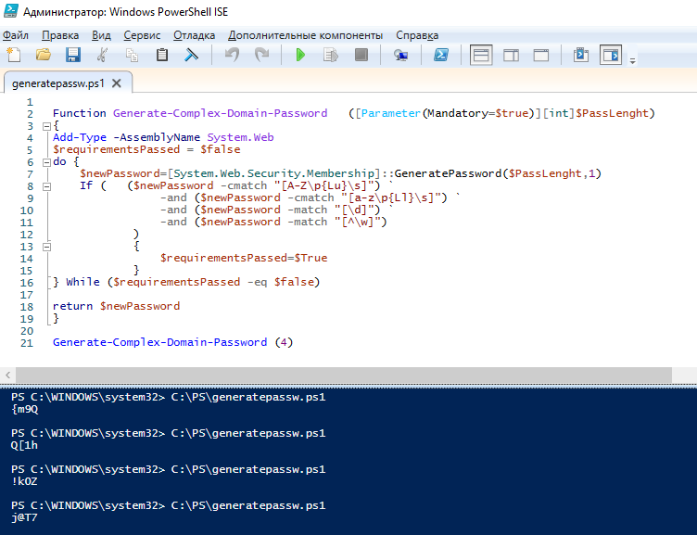Image resolution: width=697 pixels, height=535 pixels.
Task: Run script with the green play button
Action: (x=300, y=55)
